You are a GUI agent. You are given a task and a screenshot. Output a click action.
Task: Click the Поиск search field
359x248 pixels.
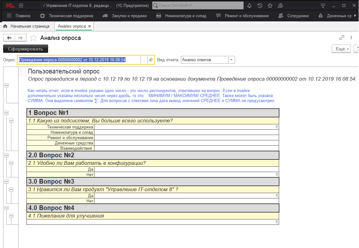(197, 6)
